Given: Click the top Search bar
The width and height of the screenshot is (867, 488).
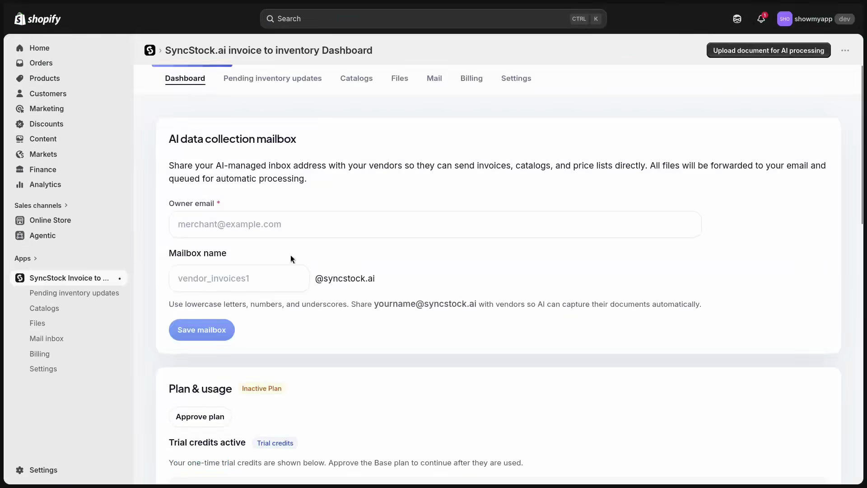Looking at the screenshot, I should pyautogui.click(x=433, y=19).
